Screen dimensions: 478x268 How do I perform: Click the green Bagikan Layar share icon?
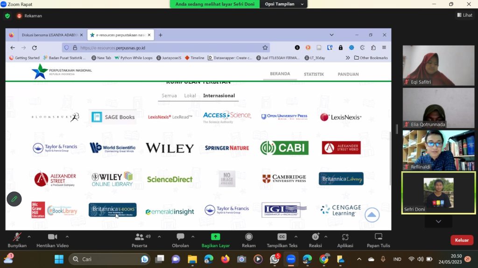(x=215, y=237)
